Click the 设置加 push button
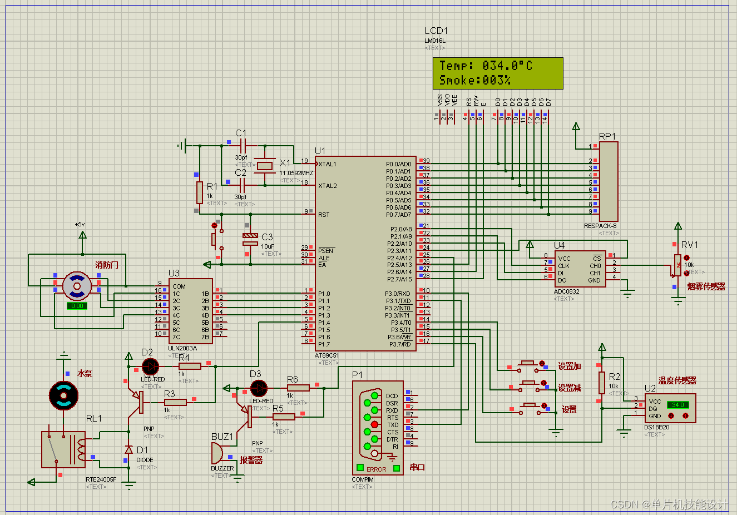Image resolution: width=737 pixels, height=515 pixels. click(x=527, y=365)
